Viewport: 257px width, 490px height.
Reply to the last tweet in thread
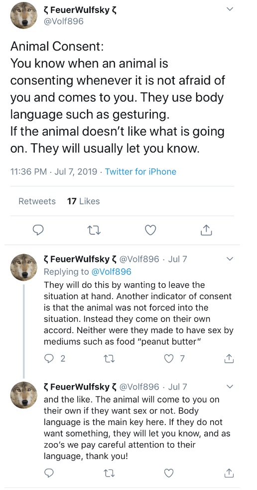[x=49, y=473]
